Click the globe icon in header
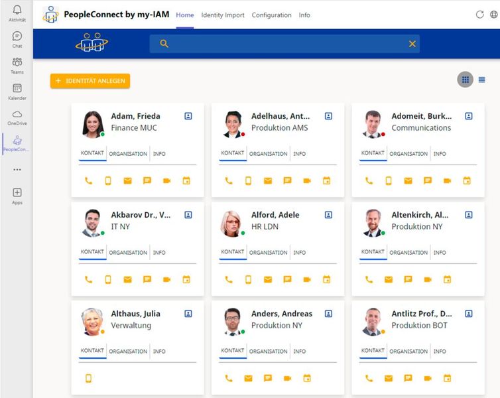Screen dimensions: 500x398 [x=494, y=15]
